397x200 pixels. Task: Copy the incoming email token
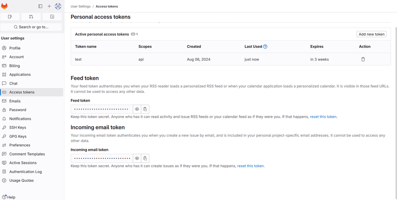(x=145, y=158)
